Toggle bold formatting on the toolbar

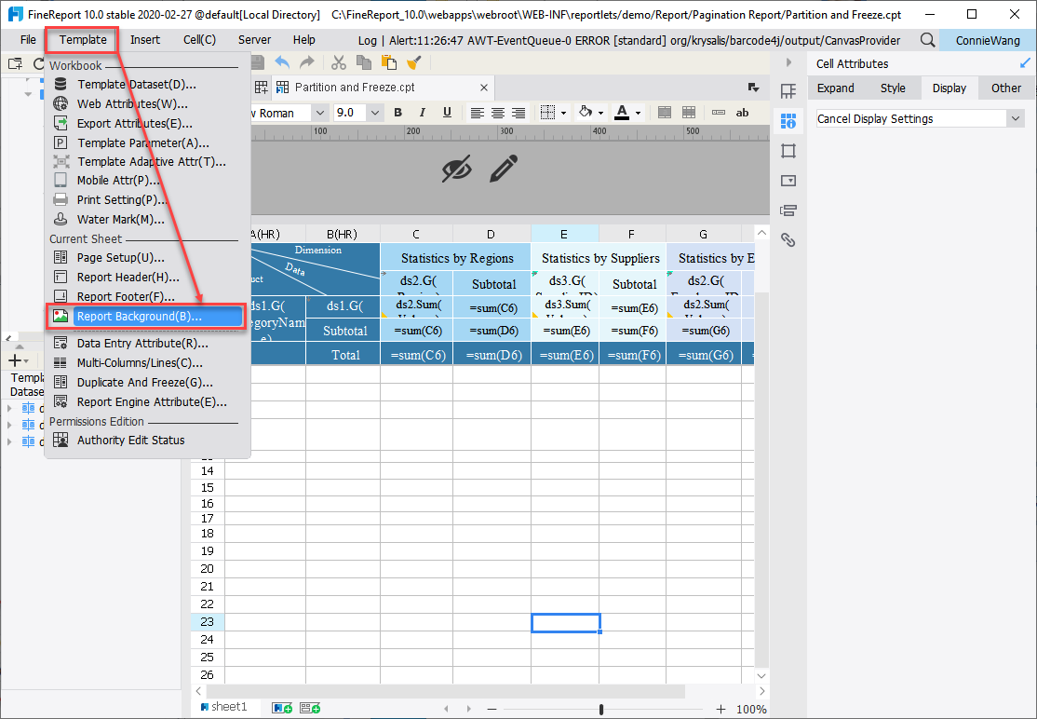[x=397, y=113]
